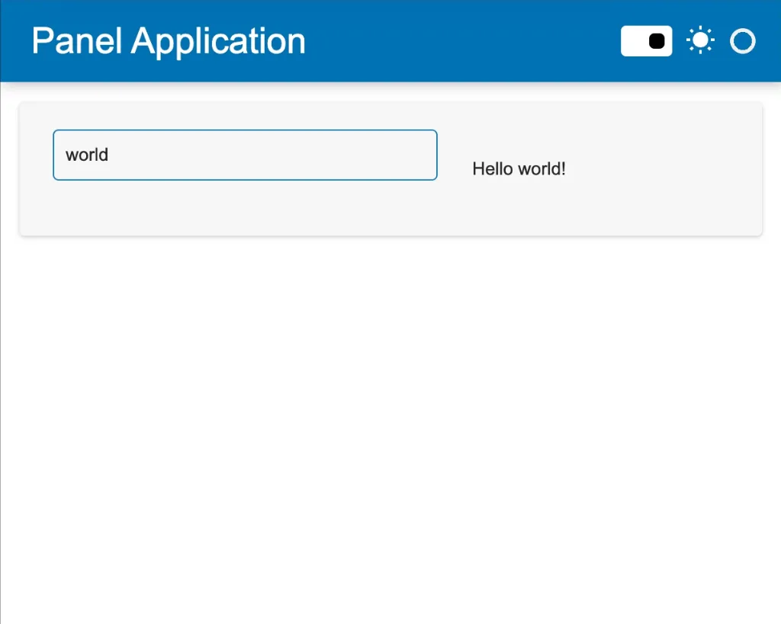Click the word "Panel" in the title
Viewport: 781px width, 624px height.
(76, 41)
